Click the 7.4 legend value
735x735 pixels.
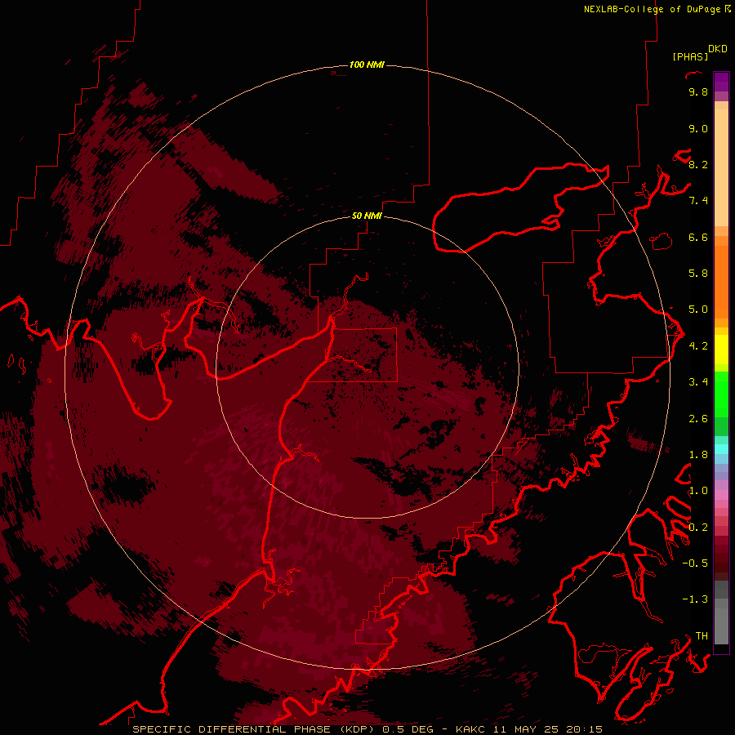(698, 201)
